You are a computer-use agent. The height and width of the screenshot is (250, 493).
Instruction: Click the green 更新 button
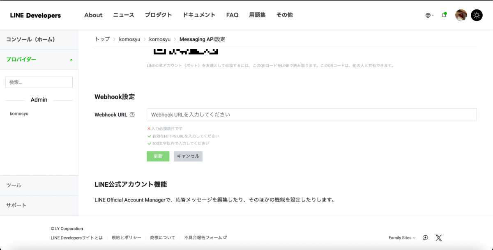(158, 156)
